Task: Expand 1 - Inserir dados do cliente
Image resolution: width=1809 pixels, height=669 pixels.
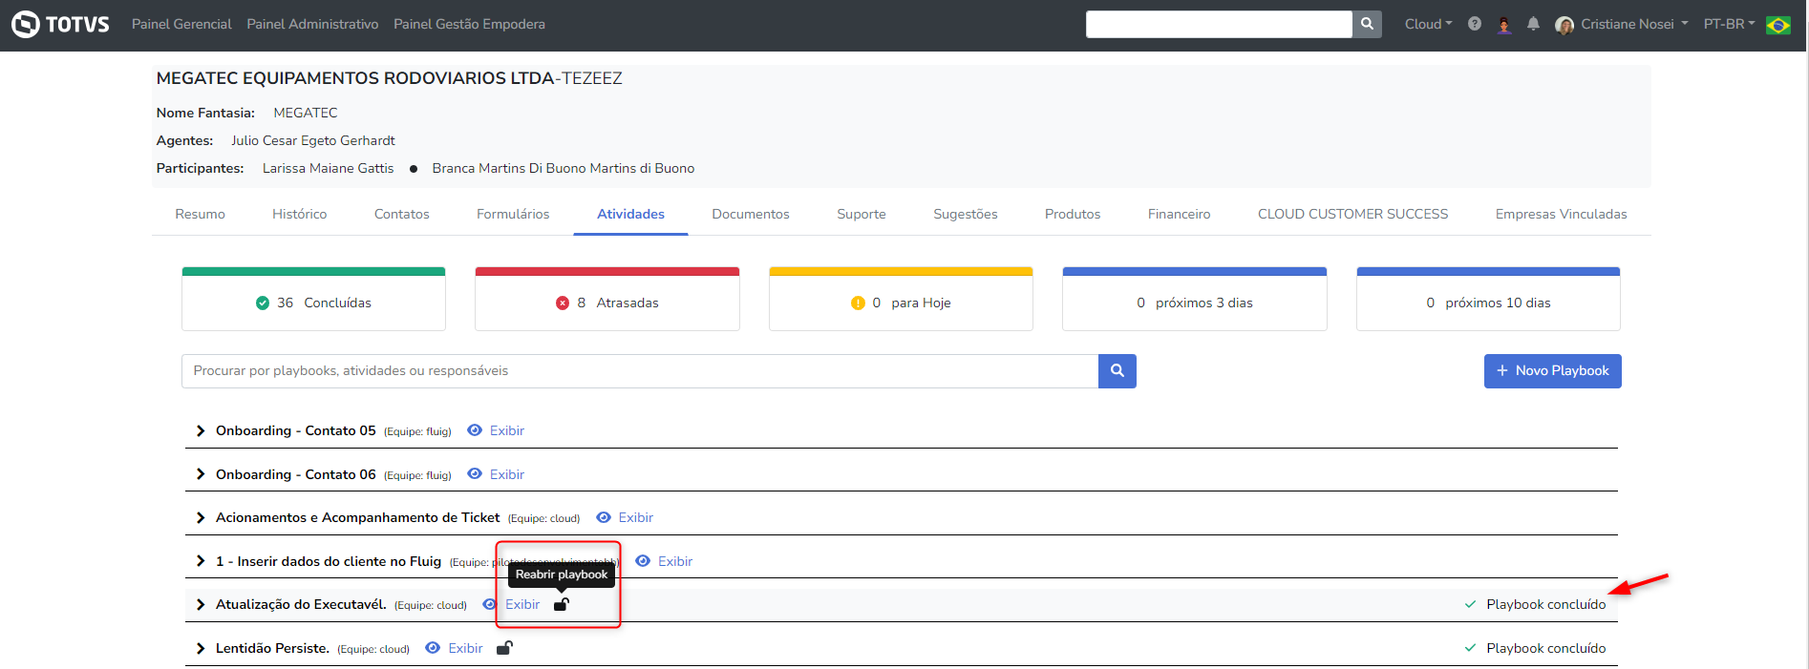Action: (x=201, y=561)
